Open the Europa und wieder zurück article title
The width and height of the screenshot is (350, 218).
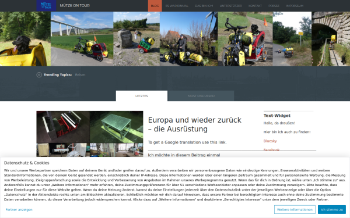195,124
